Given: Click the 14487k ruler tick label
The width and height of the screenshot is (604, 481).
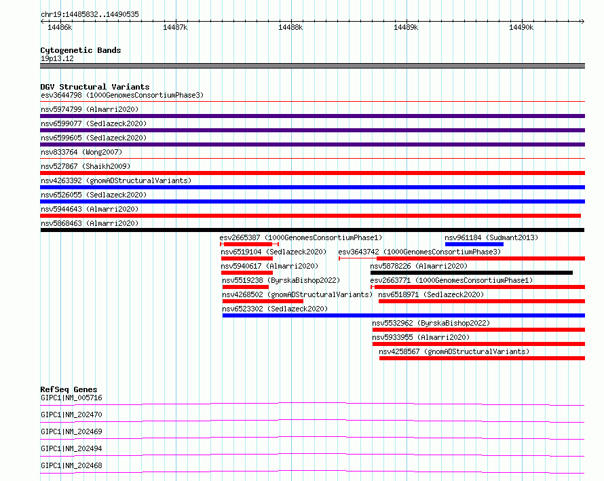Looking at the screenshot, I should [175, 27].
